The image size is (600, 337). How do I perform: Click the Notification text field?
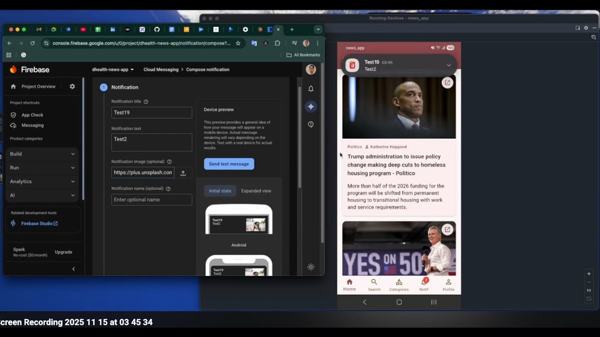pyautogui.click(x=152, y=142)
